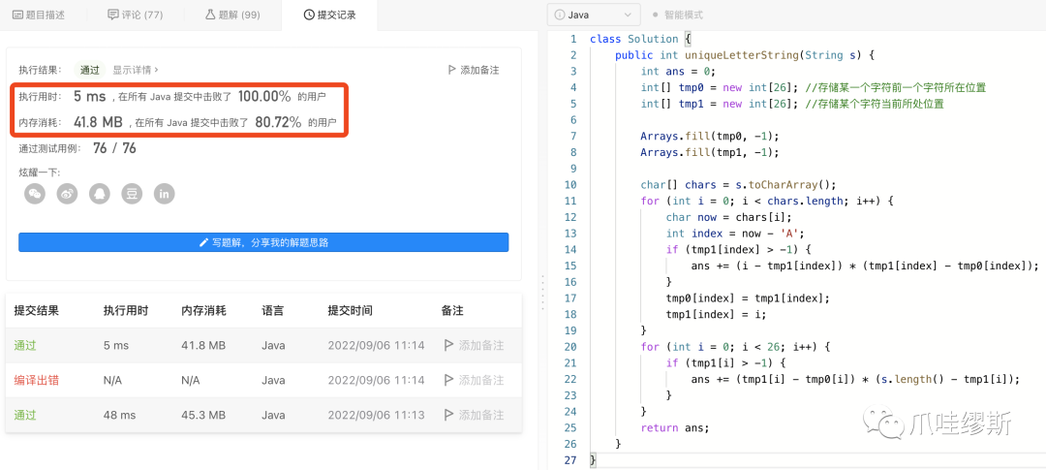Click the 76 / 76 test cases value
The height and width of the screenshot is (470, 1046).
(114, 148)
